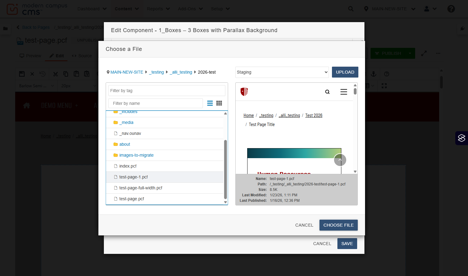Select test-page-full-width.pcf file
The width and height of the screenshot is (468, 276).
pyautogui.click(x=141, y=188)
